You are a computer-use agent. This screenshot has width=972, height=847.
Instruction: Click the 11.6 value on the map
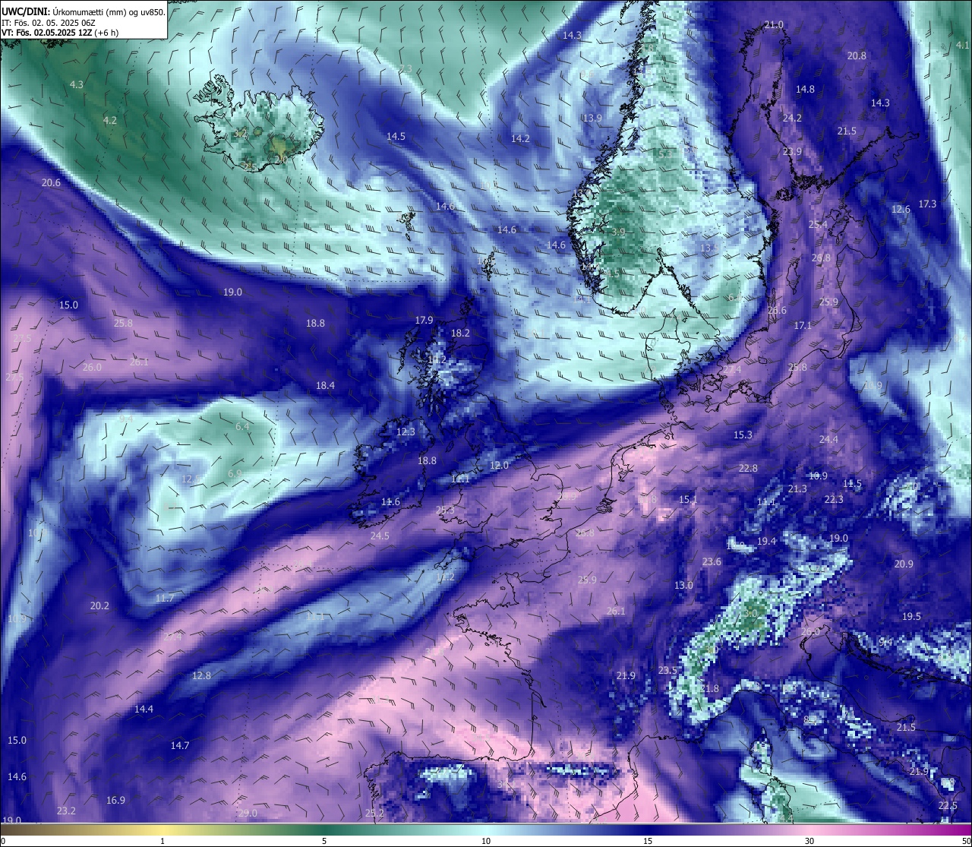point(390,501)
